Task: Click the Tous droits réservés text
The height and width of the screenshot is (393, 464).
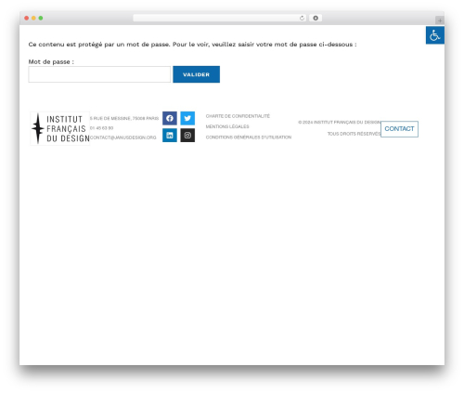Action: pos(354,134)
